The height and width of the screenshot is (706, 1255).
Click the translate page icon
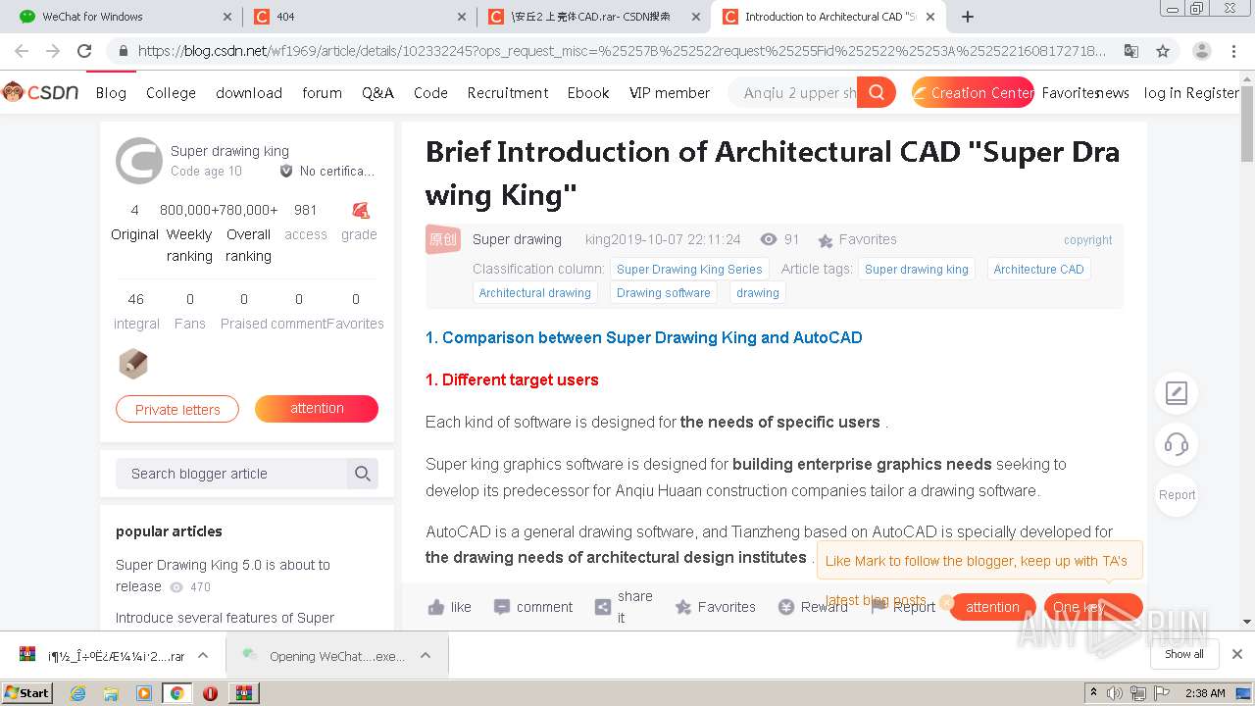pos(1131,51)
